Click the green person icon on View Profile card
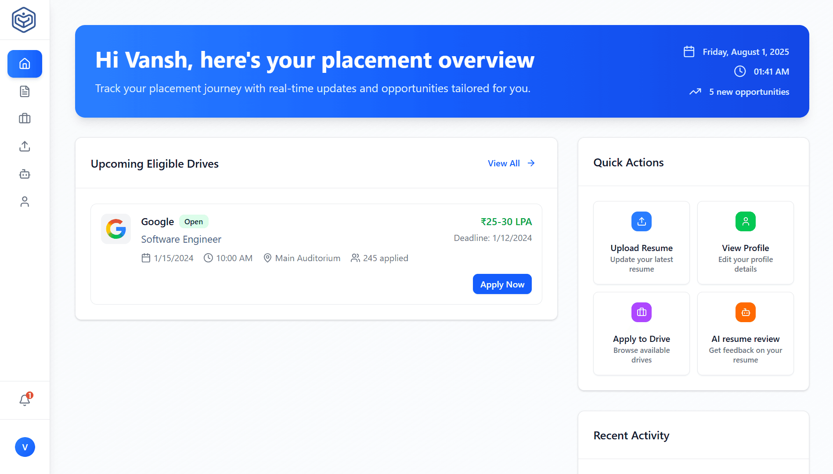Image resolution: width=833 pixels, height=474 pixels. click(745, 221)
